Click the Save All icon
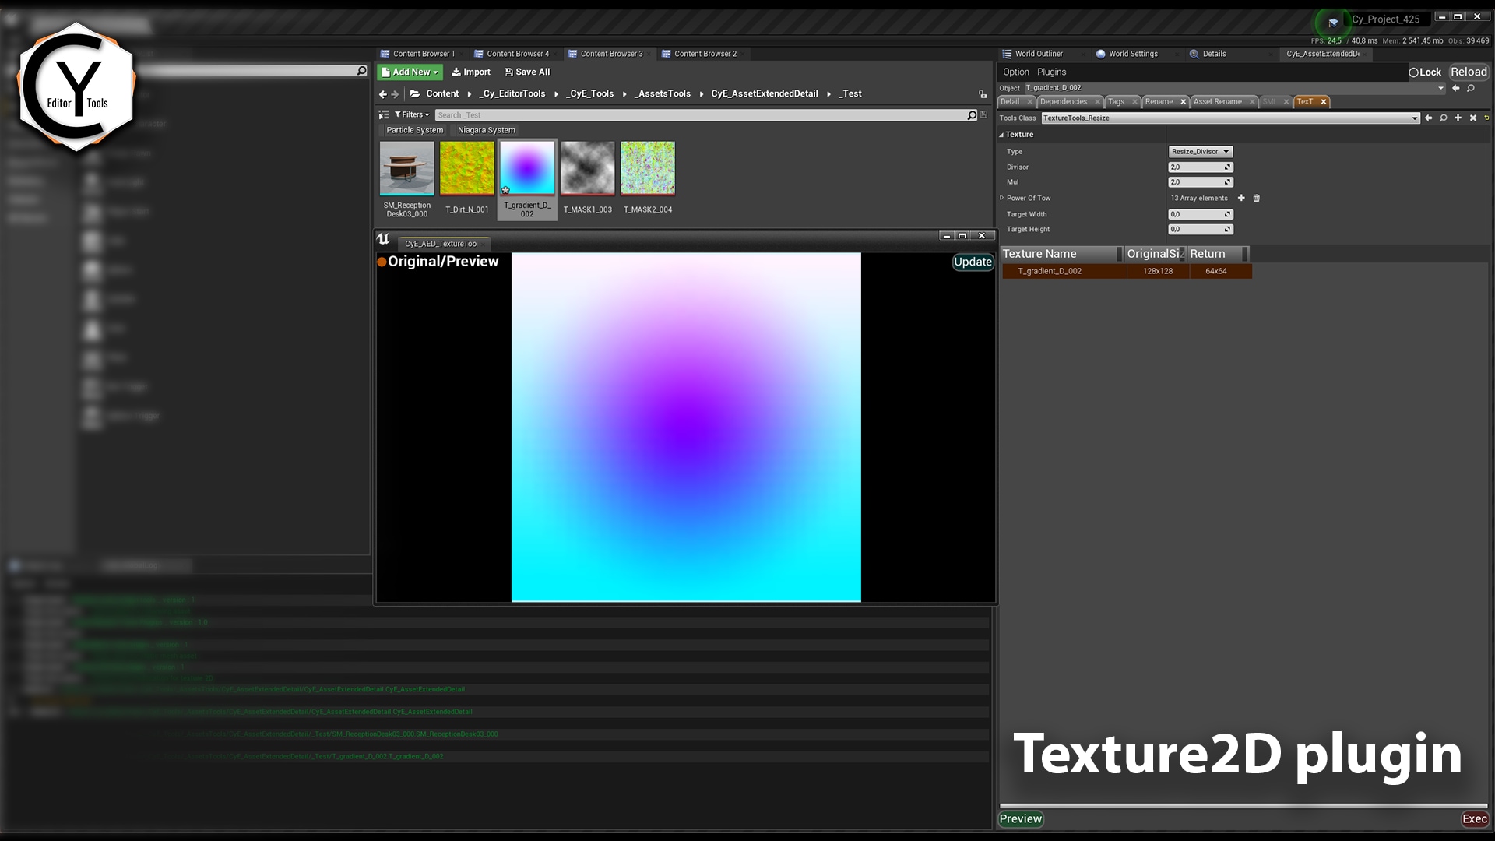Screen dimensions: 1495x841 point(526,72)
